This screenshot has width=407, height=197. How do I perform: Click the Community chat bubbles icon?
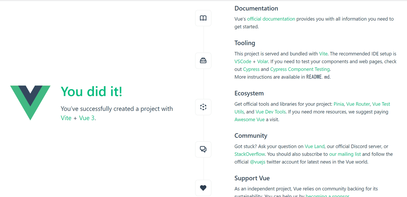tap(203, 149)
